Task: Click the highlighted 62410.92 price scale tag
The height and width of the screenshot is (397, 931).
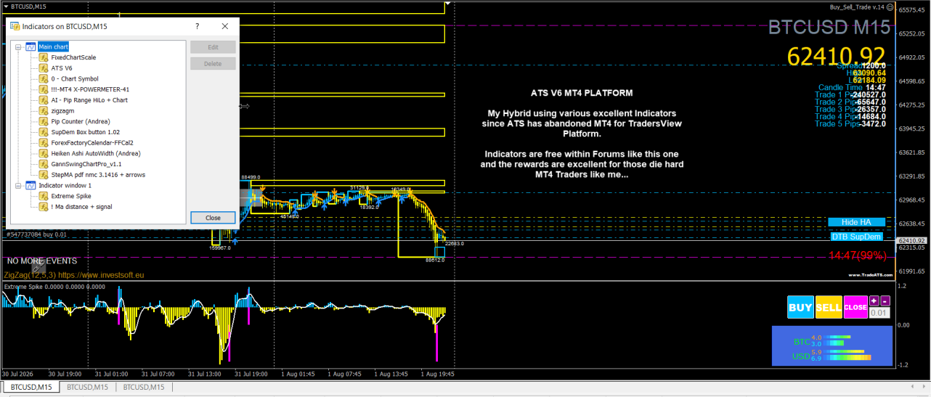Action: 911,241
